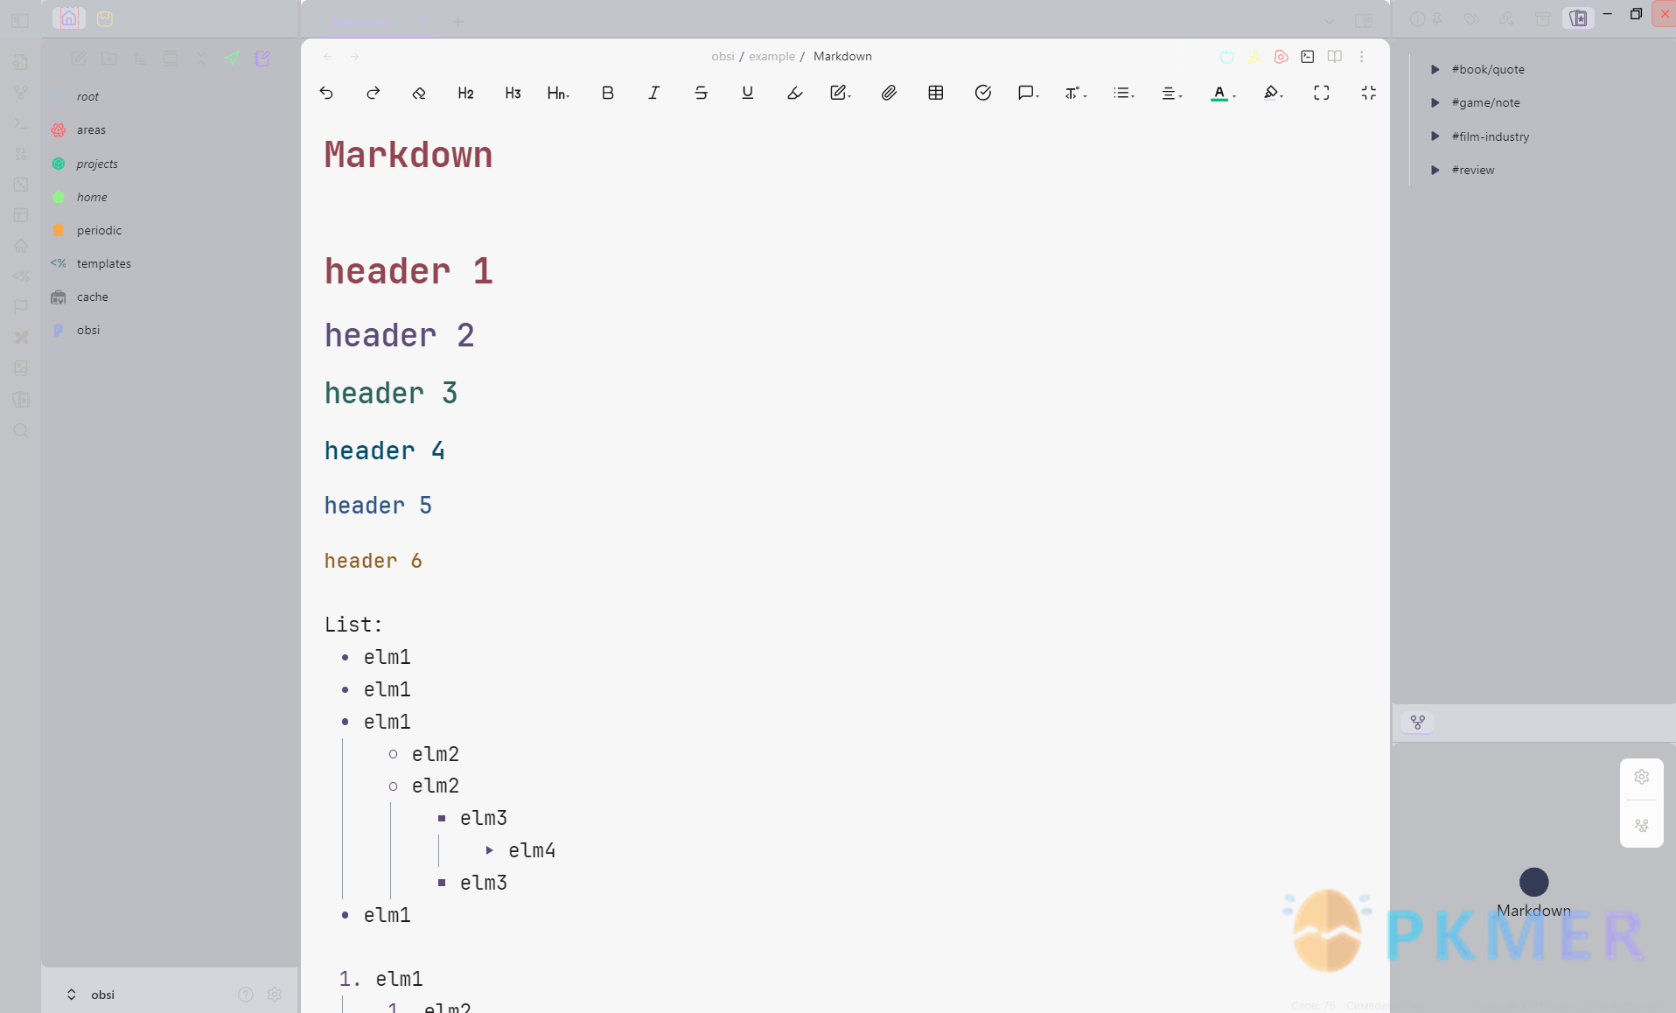Toggle bold formatting
Image resolution: width=1676 pixels, height=1013 pixels.
click(x=607, y=93)
